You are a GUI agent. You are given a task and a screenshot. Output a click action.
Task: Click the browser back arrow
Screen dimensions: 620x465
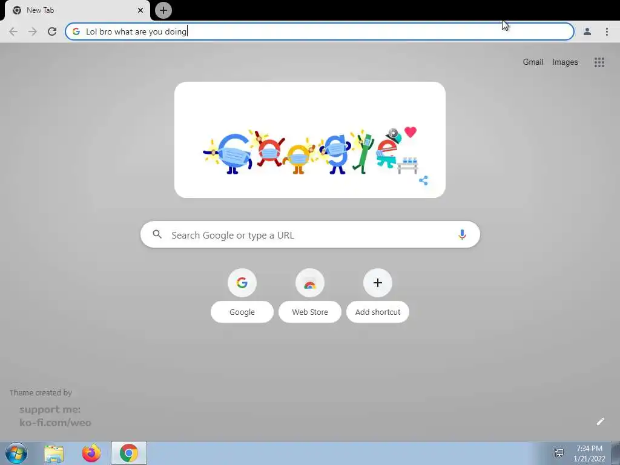(x=13, y=31)
